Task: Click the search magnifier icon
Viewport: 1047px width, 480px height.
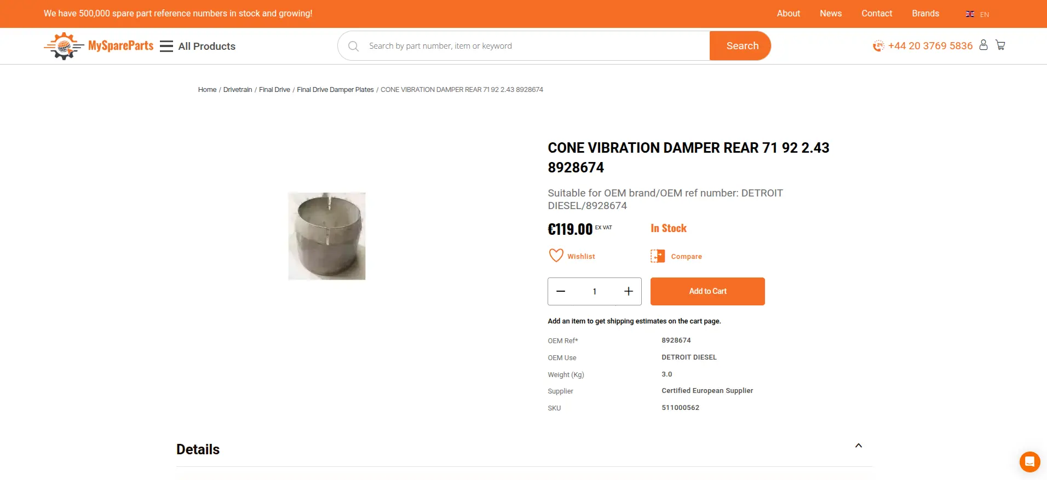Action: (x=353, y=45)
